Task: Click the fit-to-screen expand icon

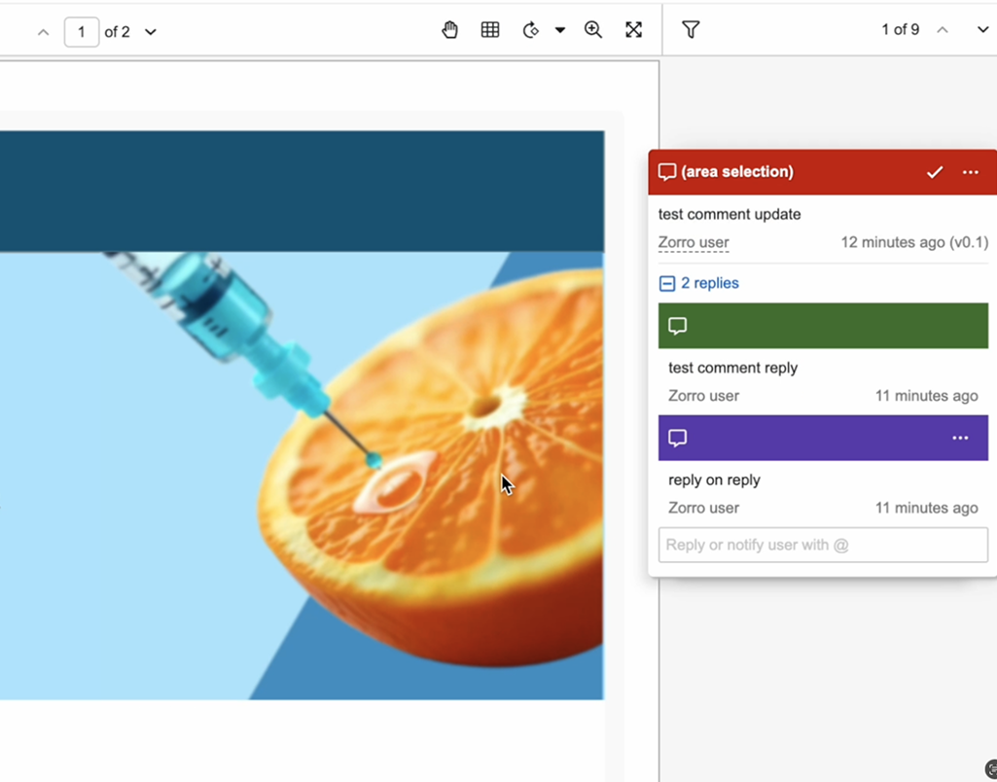Action: pyautogui.click(x=634, y=30)
